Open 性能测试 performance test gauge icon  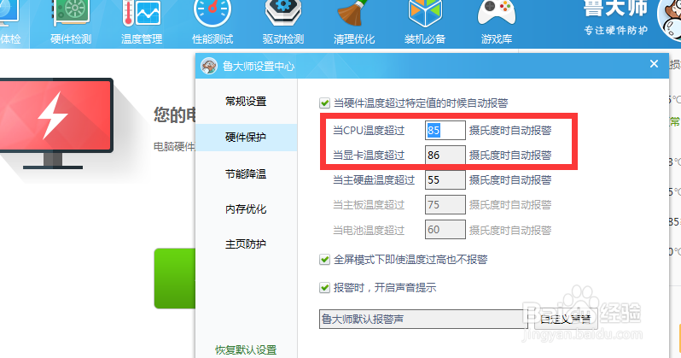pyautogui.click(x=212, y=14)
